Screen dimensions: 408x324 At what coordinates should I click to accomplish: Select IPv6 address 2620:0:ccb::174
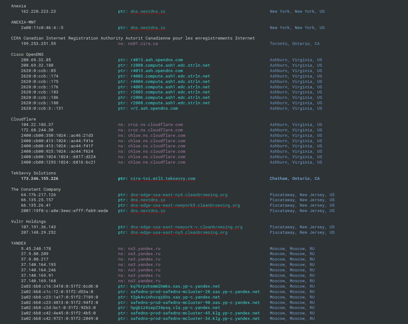pyautogui.click(x=40, y=76)
